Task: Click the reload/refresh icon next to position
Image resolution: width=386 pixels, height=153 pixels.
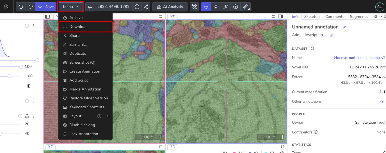Action: 137,7
